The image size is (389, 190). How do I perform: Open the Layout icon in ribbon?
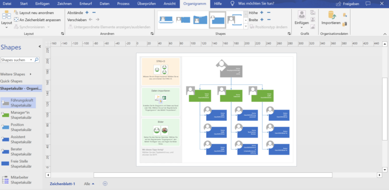[x=6, y=15]
